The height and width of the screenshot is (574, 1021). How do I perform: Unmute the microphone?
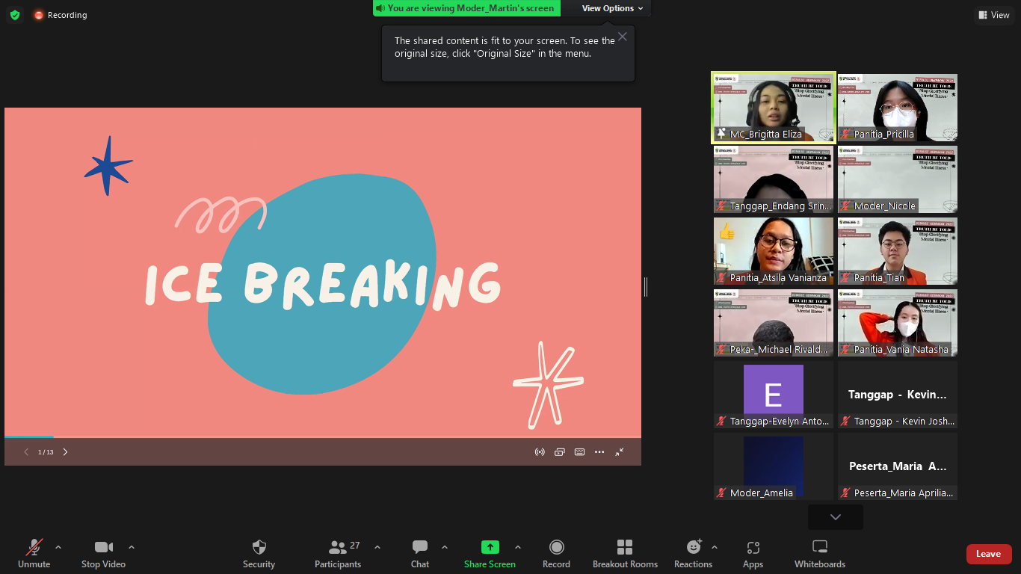point(34,548)
